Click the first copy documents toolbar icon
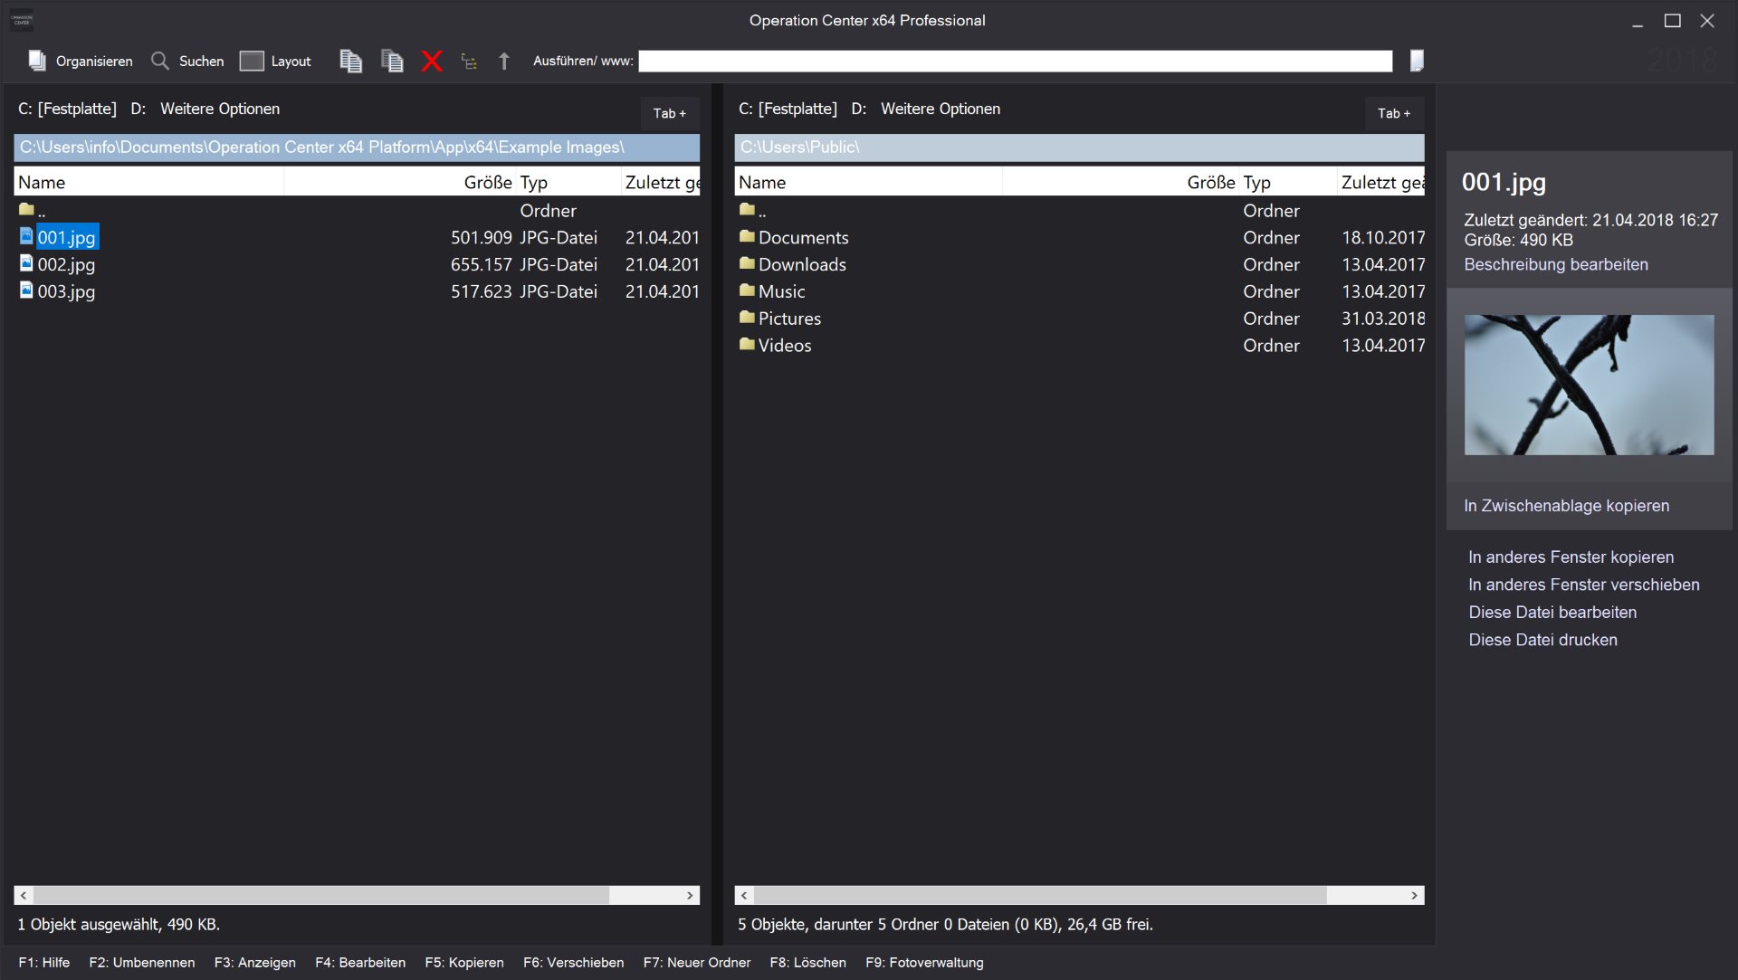 pos(350,61)
